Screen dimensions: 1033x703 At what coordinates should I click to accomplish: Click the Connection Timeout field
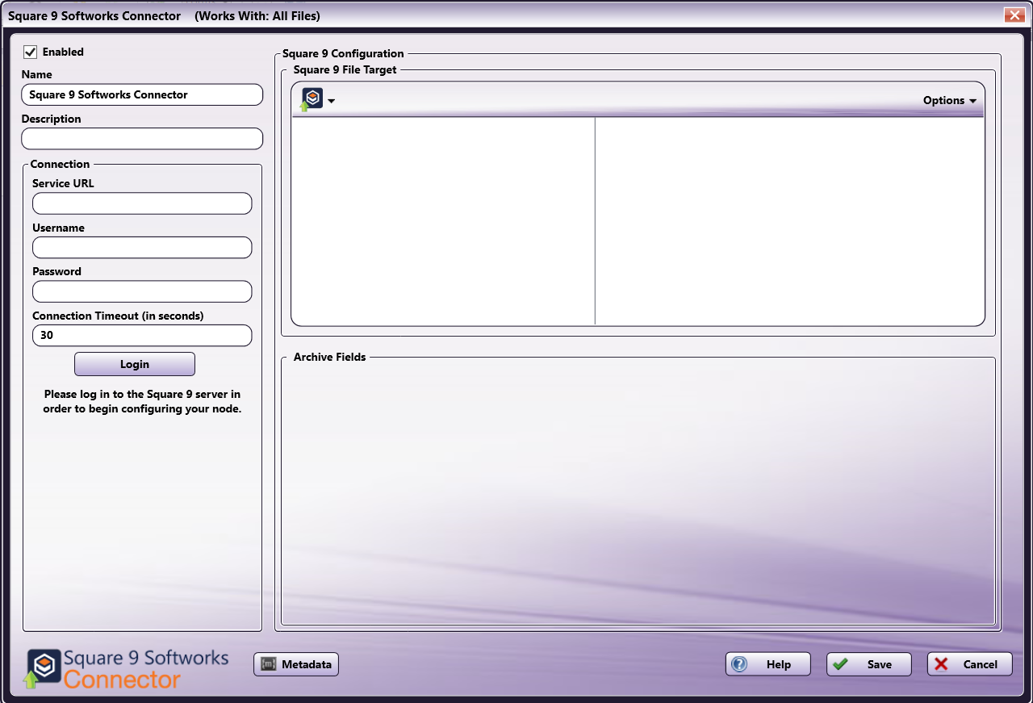(x=142, y=335)
